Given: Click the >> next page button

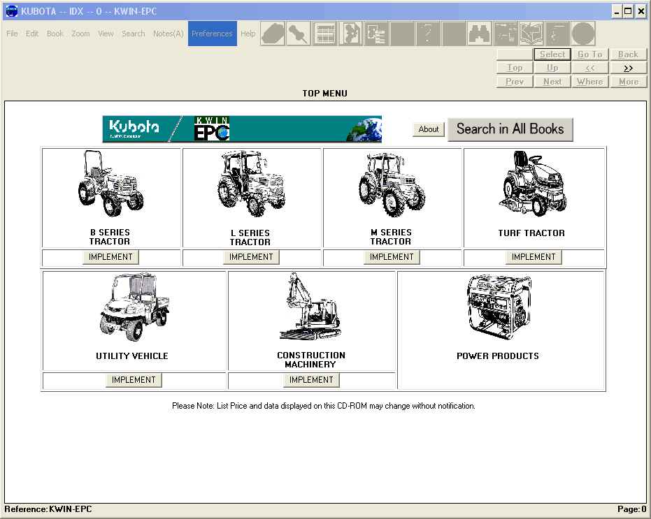Looking at the screenshot, I should point(628,68).
